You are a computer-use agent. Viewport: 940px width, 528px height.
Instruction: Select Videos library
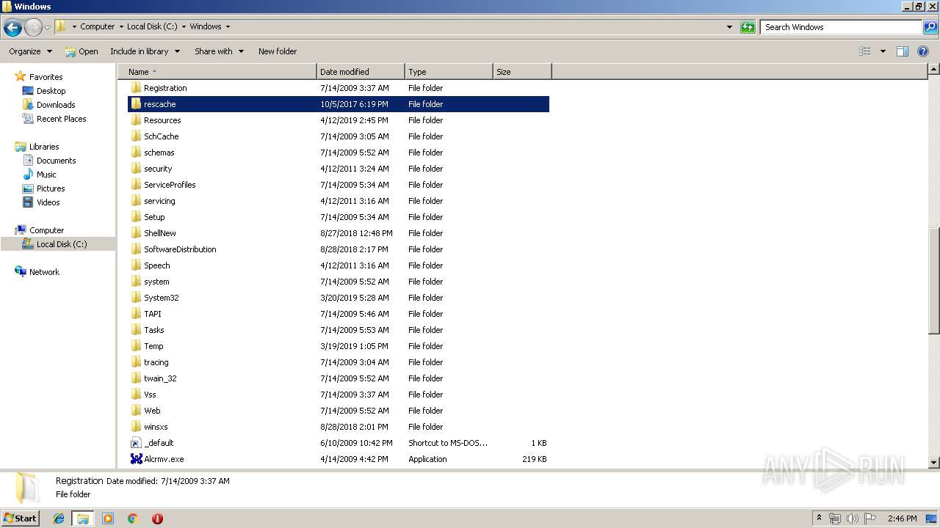(48, 202)
